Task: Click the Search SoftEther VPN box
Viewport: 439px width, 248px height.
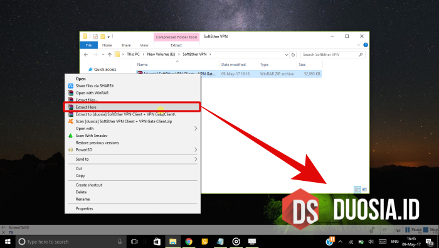Action: pyautogui.click(x=332, y=55)
